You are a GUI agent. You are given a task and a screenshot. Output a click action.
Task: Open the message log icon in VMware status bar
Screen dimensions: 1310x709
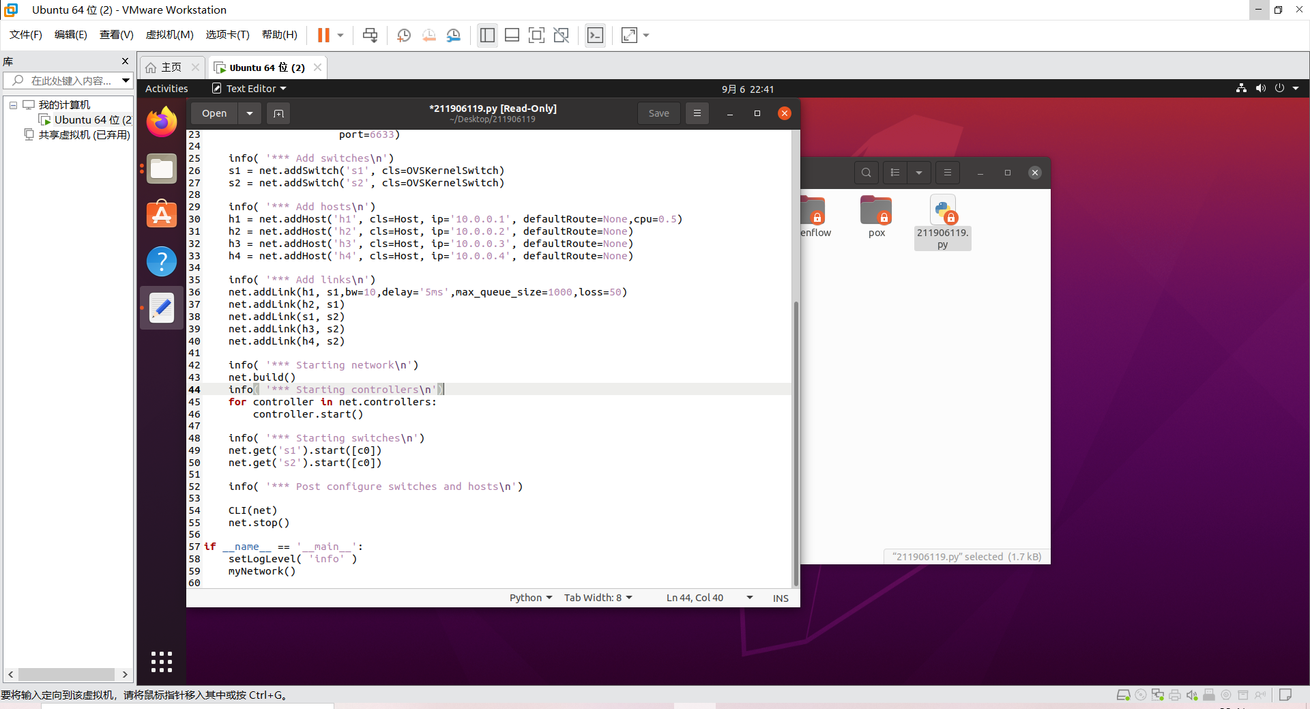1285,695
